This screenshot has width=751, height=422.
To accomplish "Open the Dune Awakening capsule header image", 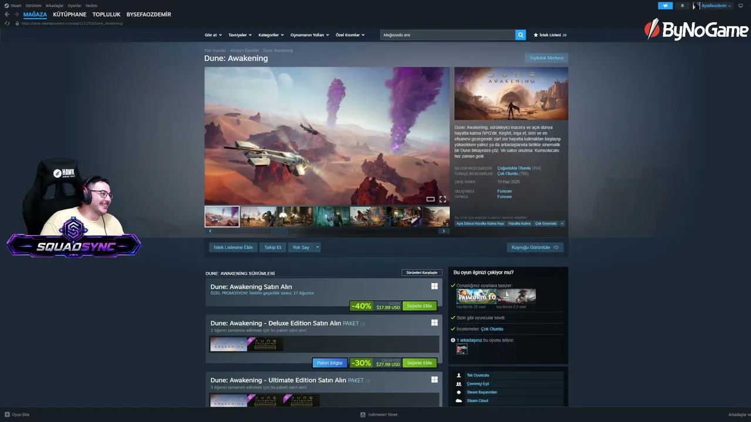I will pyautogui.click(x=511, y=94).
